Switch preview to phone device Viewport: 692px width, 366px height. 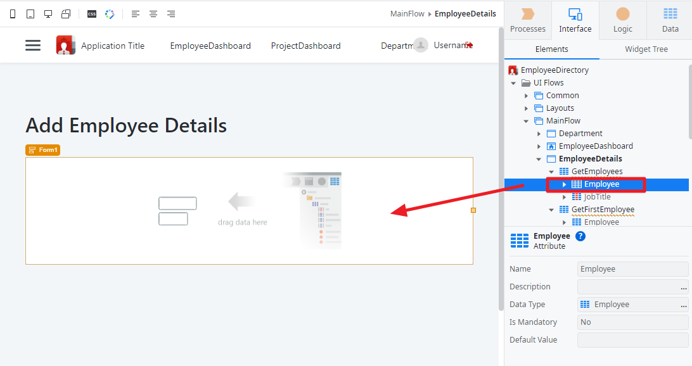(x=13, y=14)
